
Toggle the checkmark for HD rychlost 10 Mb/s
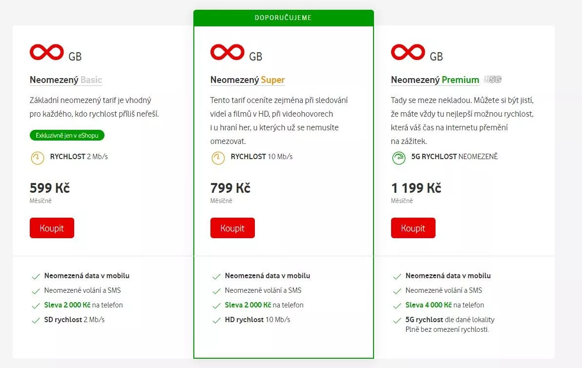click(x=216, y=320)
